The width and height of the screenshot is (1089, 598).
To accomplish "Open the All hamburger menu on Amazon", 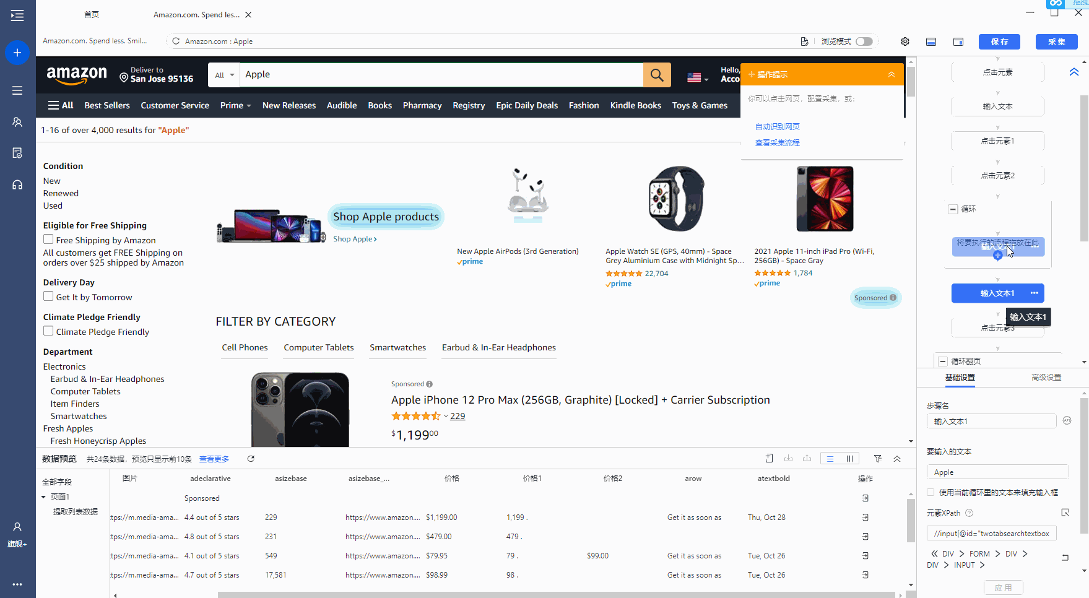I will (x=61, y=105).
